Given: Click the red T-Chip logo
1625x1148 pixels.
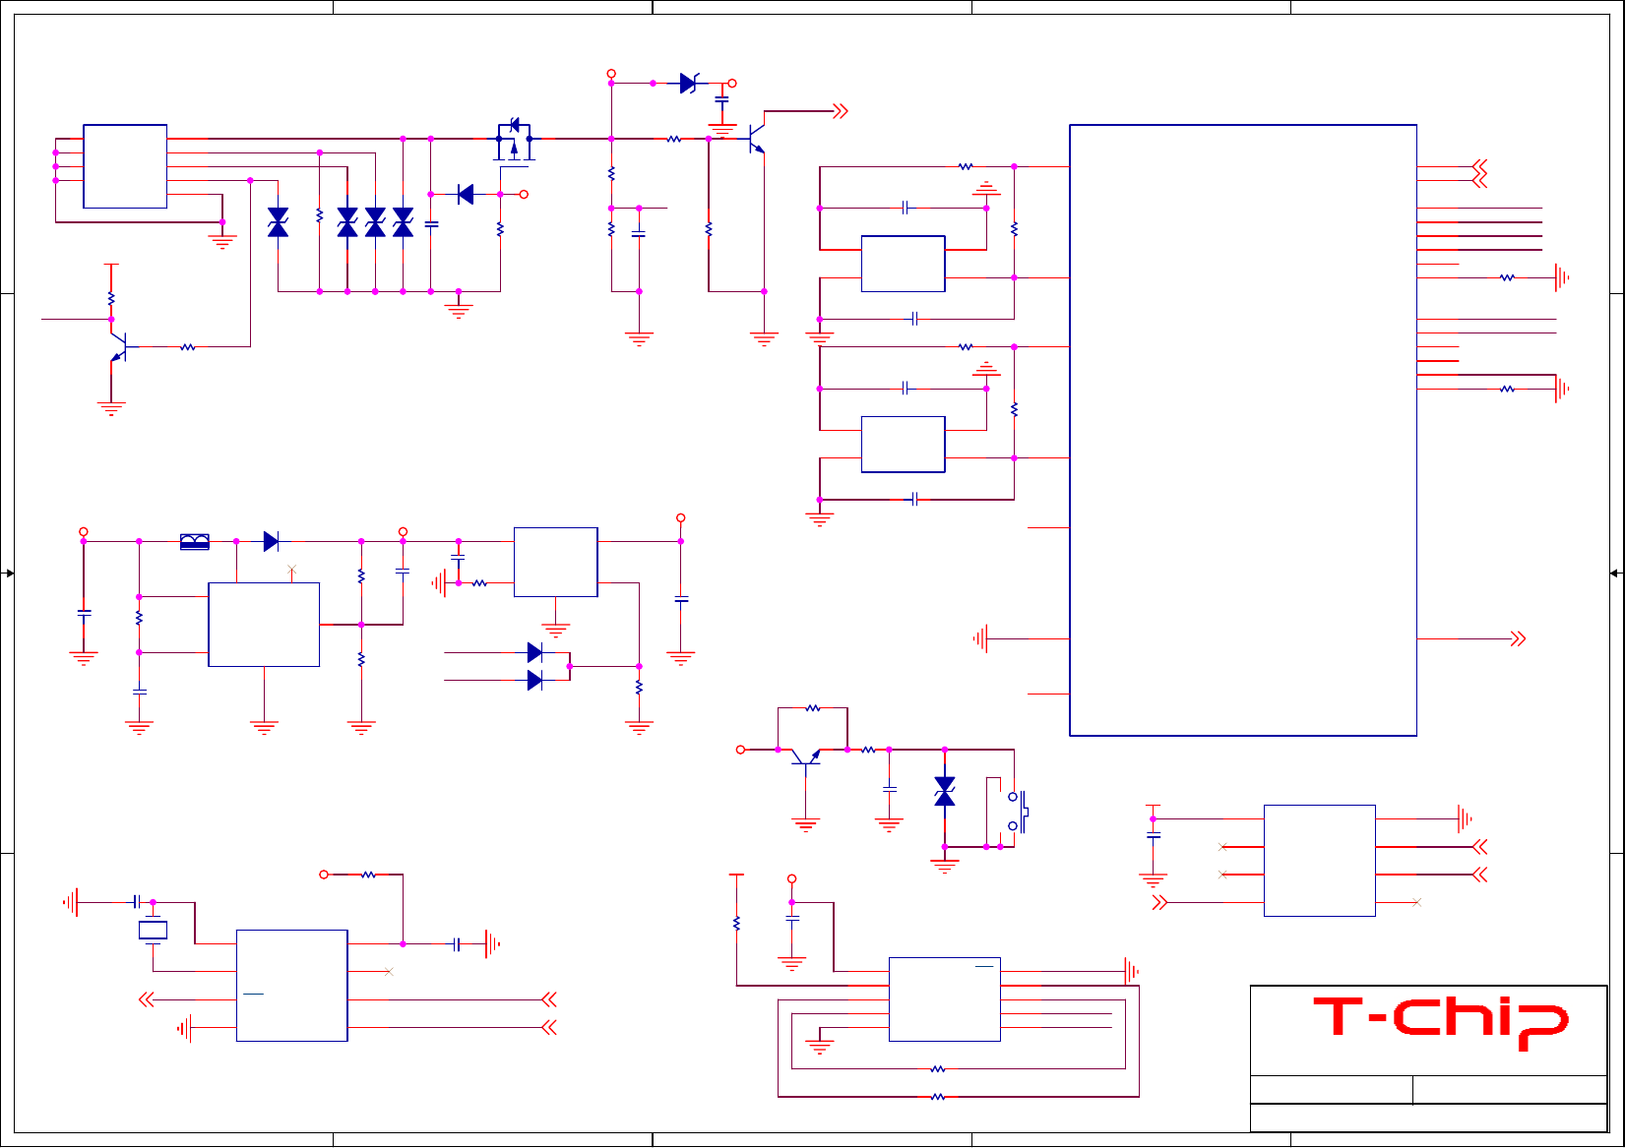Looking at the screenshot, I should [x=1441, y=1023].
